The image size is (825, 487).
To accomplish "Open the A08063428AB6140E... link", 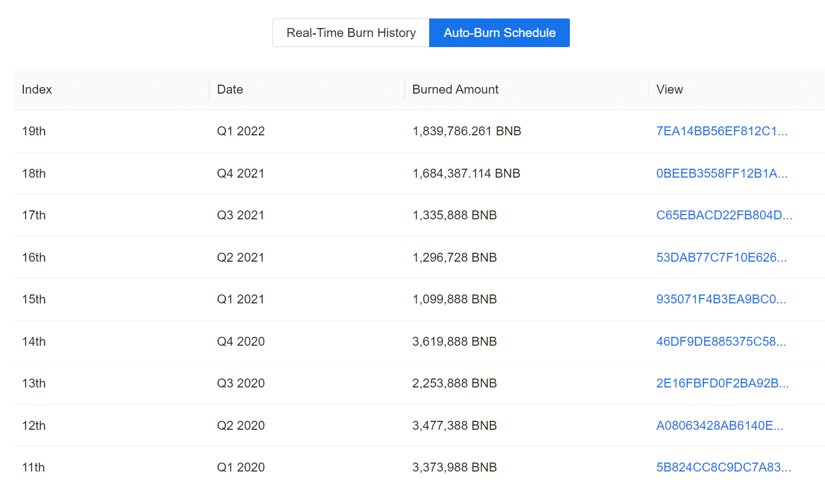I will pos(720,426).
